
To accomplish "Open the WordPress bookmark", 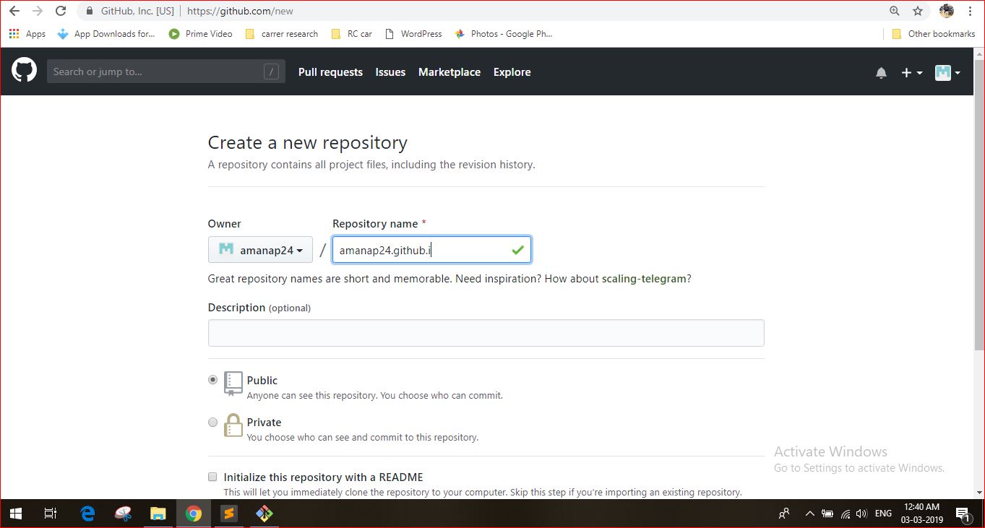I will coord(414,33).
